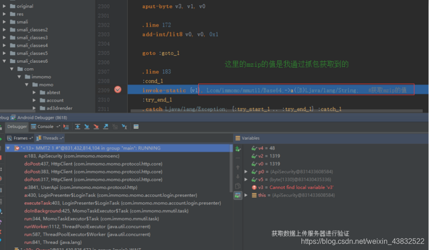This screenshot has height=250, width=429.
Task: Open the Evaluate Expression calculator icon
Action: (x=136, y=127)
